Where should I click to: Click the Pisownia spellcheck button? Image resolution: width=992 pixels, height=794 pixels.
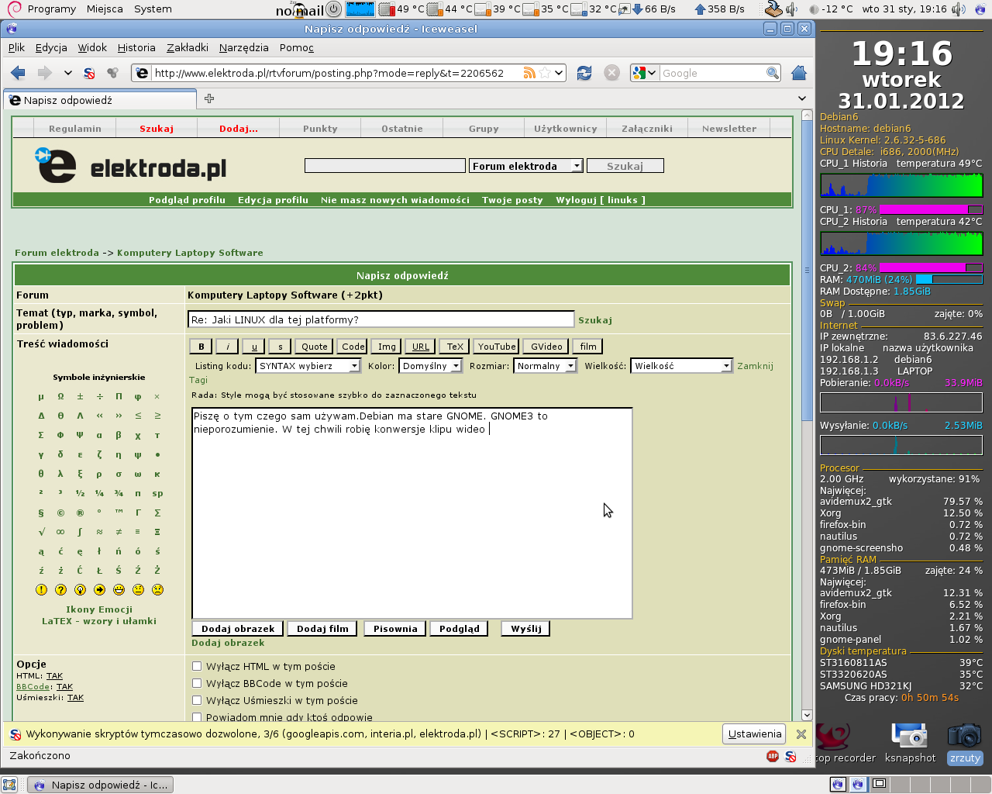pyautogui.click(x=395, y=629)
